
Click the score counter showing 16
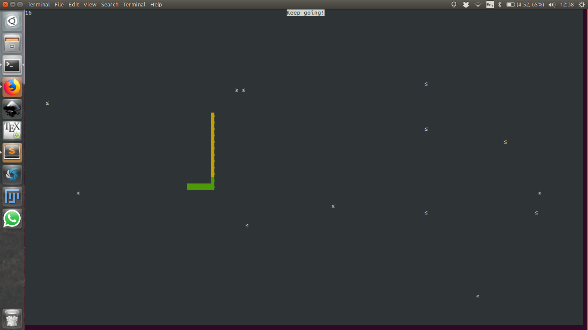pyautogui.click(x=28, y=12)
